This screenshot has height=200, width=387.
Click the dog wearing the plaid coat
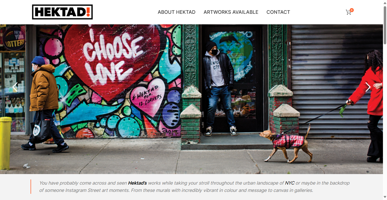click(286, 143)
